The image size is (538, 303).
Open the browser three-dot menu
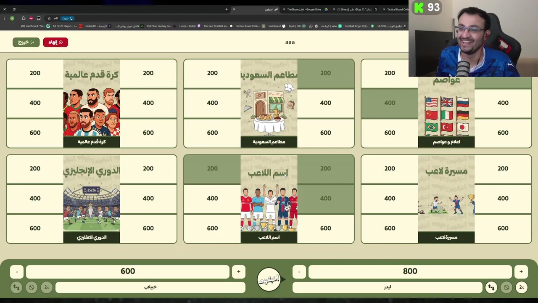pyautogui.click(x=5, y=18)
